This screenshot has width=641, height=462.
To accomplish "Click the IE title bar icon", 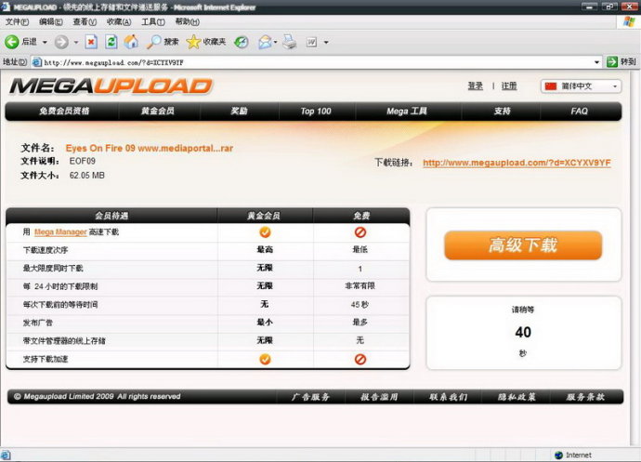I will tap(6, 7).
